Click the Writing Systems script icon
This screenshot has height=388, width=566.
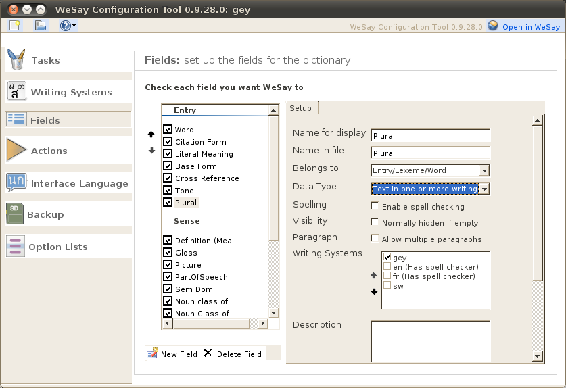(x=16, y=91)
